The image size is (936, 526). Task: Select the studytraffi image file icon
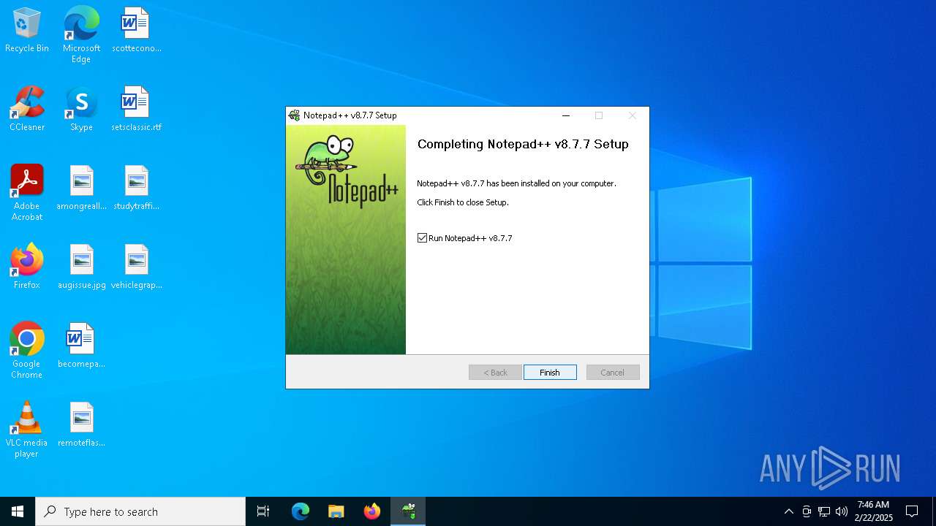tap(136, 188)
